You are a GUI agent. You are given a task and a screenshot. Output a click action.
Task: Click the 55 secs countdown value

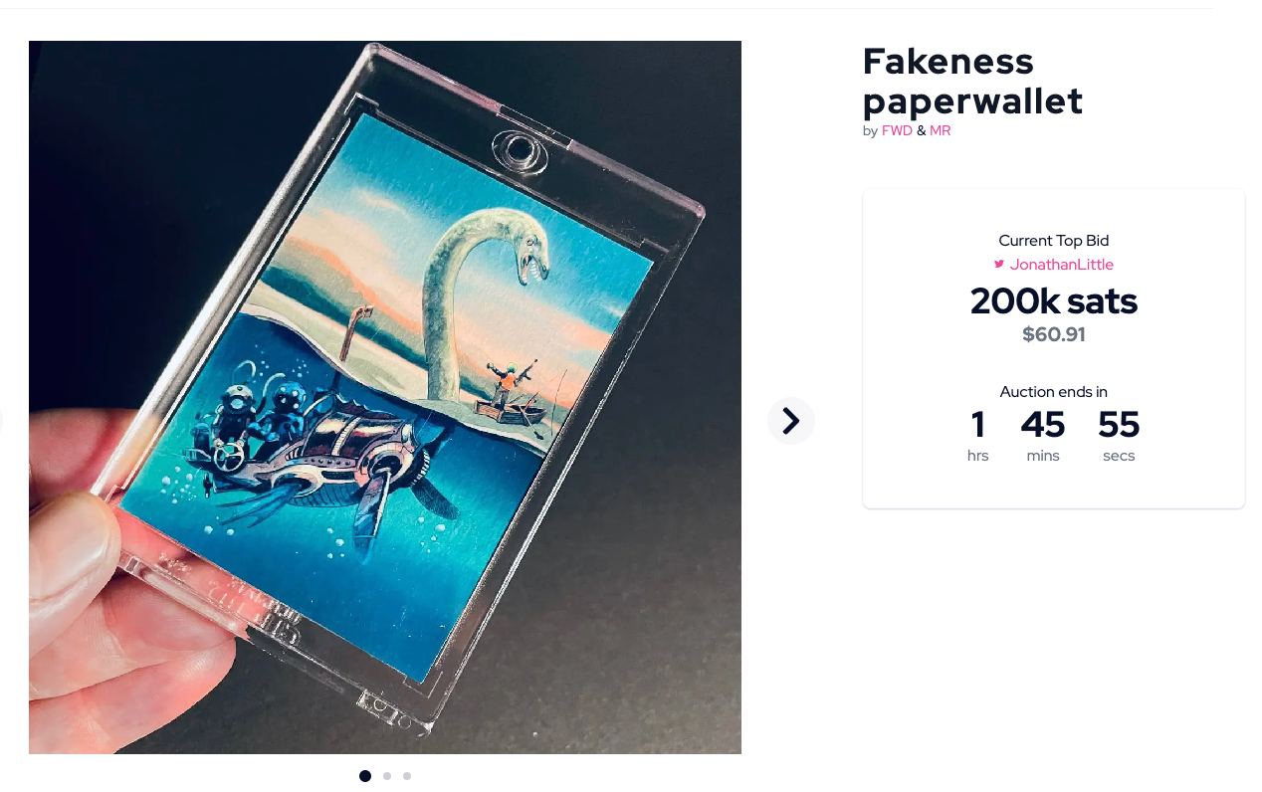1119,425
